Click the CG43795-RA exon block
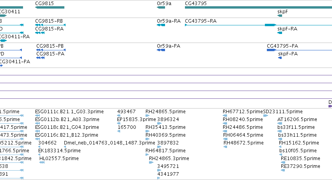The height and width of the screenshot is (180, 332). [270, 25]
